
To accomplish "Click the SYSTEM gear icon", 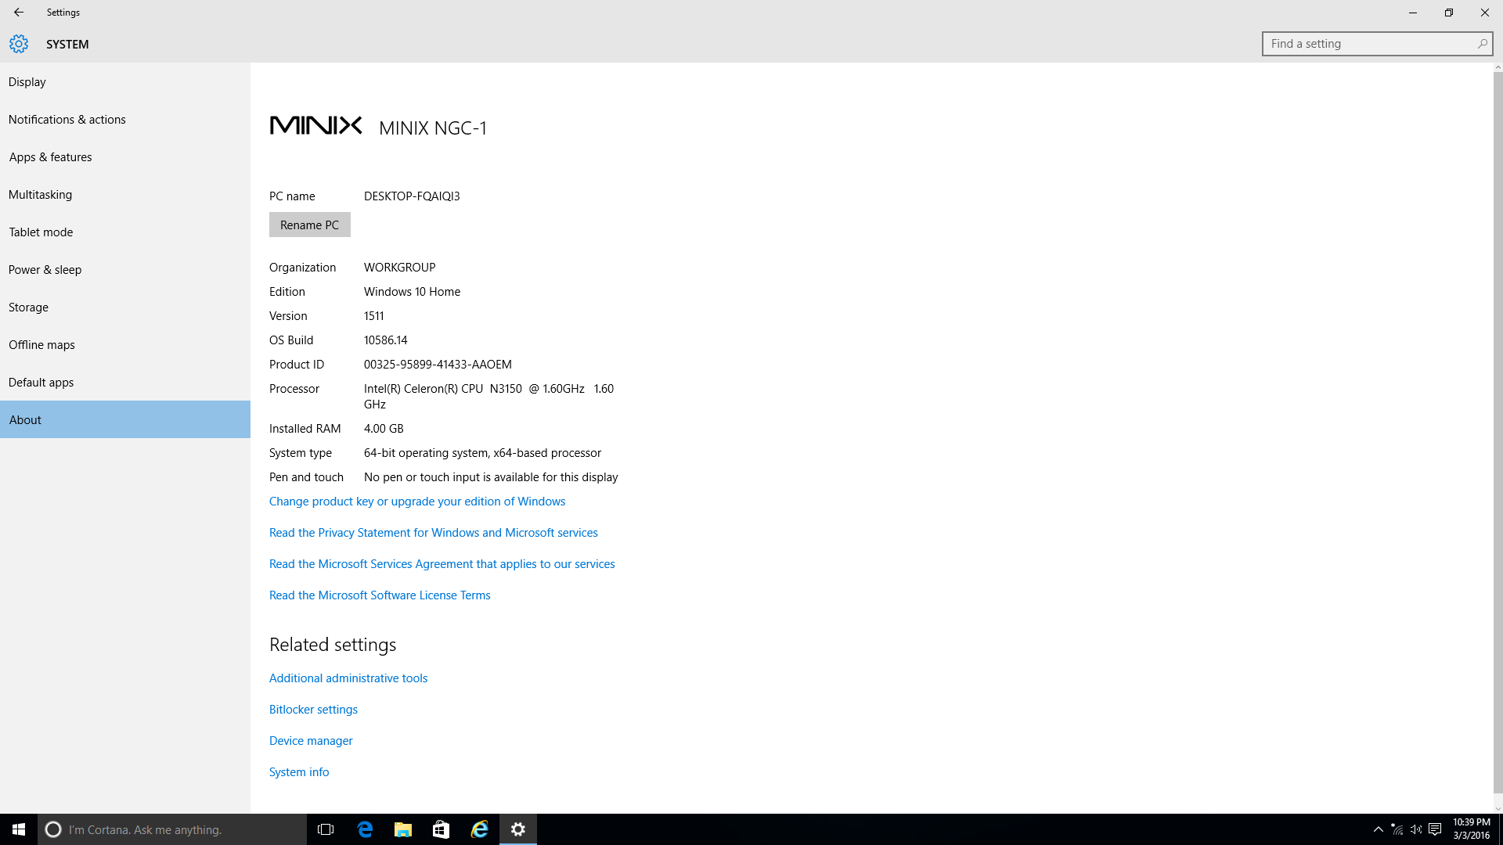I will click(x=19, y=44).
